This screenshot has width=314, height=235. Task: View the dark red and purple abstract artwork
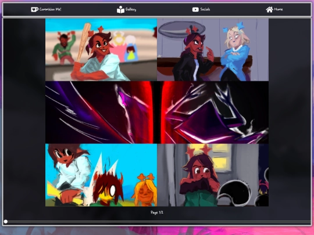point(157,113)
